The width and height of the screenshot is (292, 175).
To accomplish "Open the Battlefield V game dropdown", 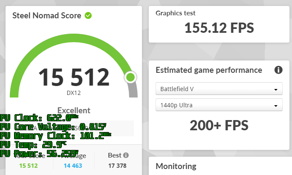I will coord(219,89).
